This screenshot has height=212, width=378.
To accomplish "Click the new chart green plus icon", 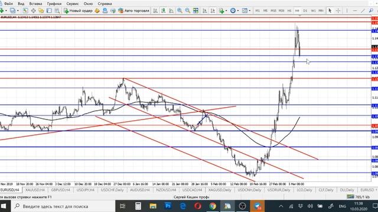I will point(2,11).
